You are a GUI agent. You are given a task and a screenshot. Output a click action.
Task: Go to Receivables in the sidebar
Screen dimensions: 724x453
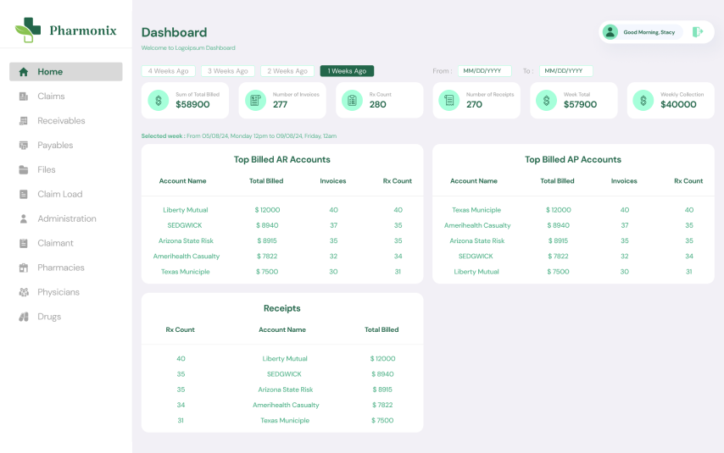61,120
